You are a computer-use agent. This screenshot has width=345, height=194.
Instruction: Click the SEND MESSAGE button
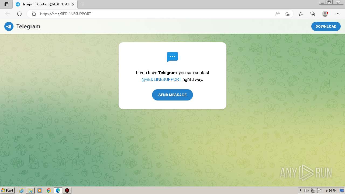(x=172, y=95)
